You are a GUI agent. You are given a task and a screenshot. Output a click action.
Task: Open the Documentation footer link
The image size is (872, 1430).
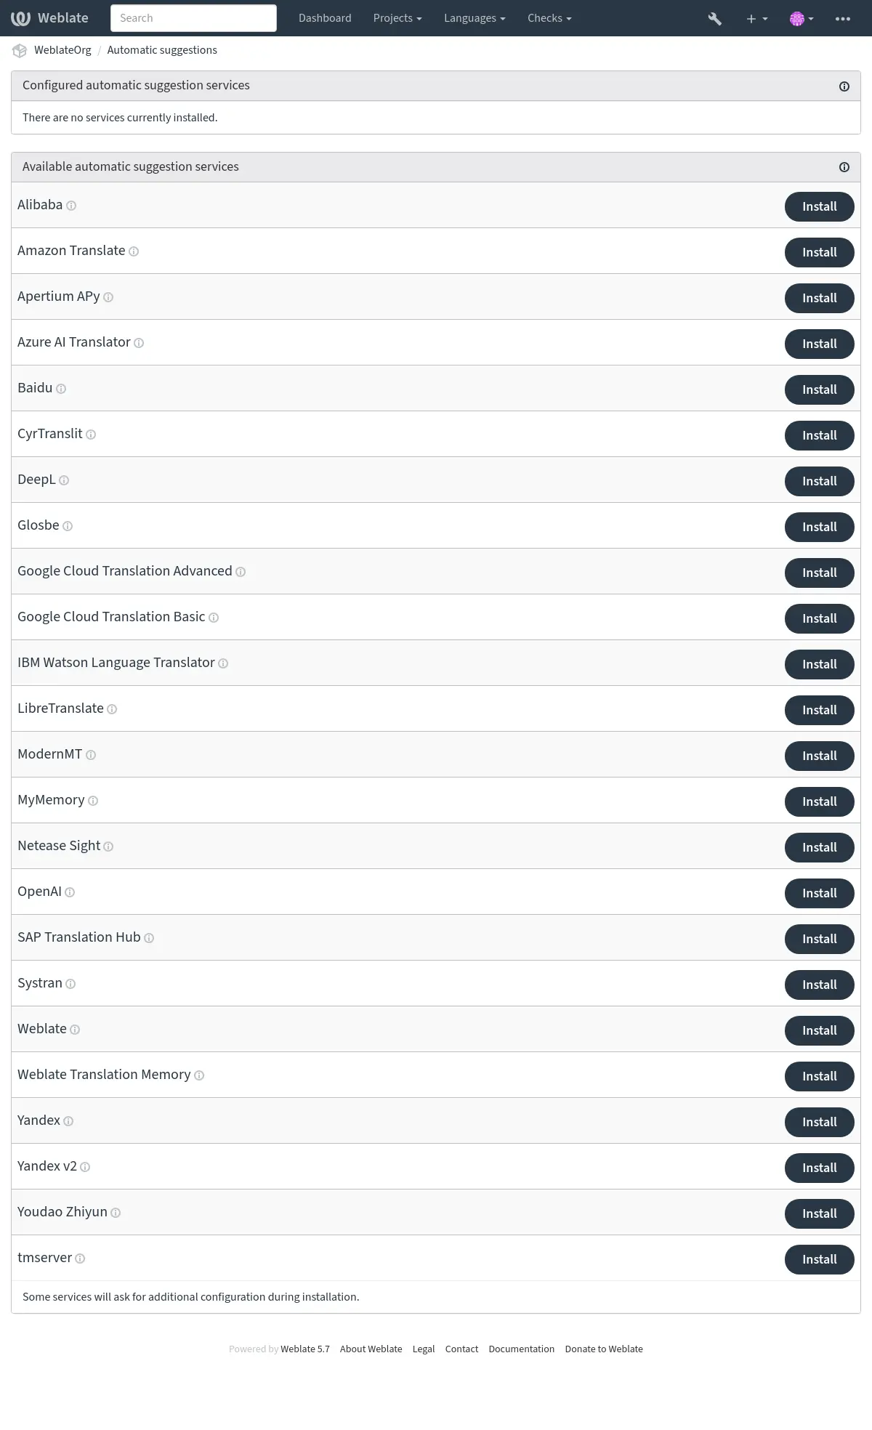point(521,1349)
